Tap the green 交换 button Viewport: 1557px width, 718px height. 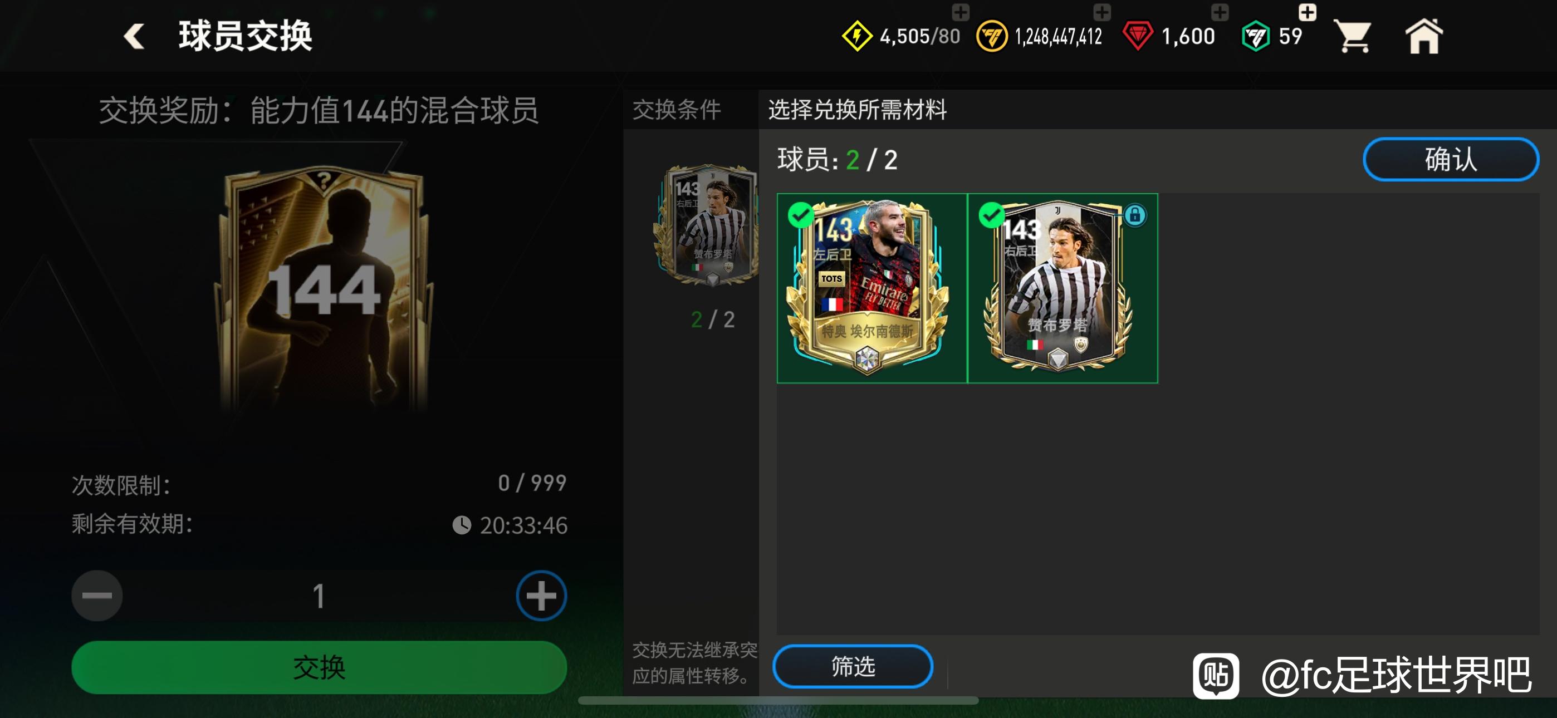click(x=319, y=667)
